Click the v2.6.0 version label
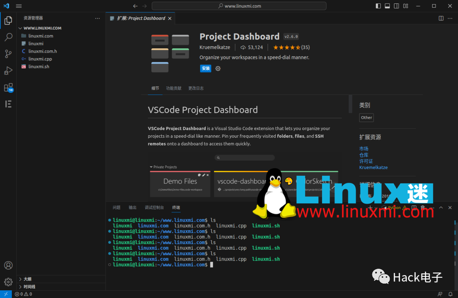The height and width of the screenshot is (298, 458). tap(291, 36)
